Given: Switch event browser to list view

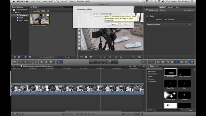Looking at the screenshot, I should point(30,57).
